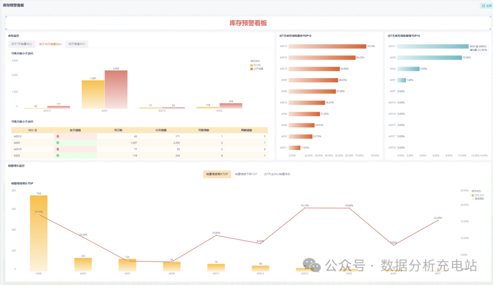Click the orange A006 bar showing 47.00%
This screenshot has width=493, height=285.
(x=312, y=92)
